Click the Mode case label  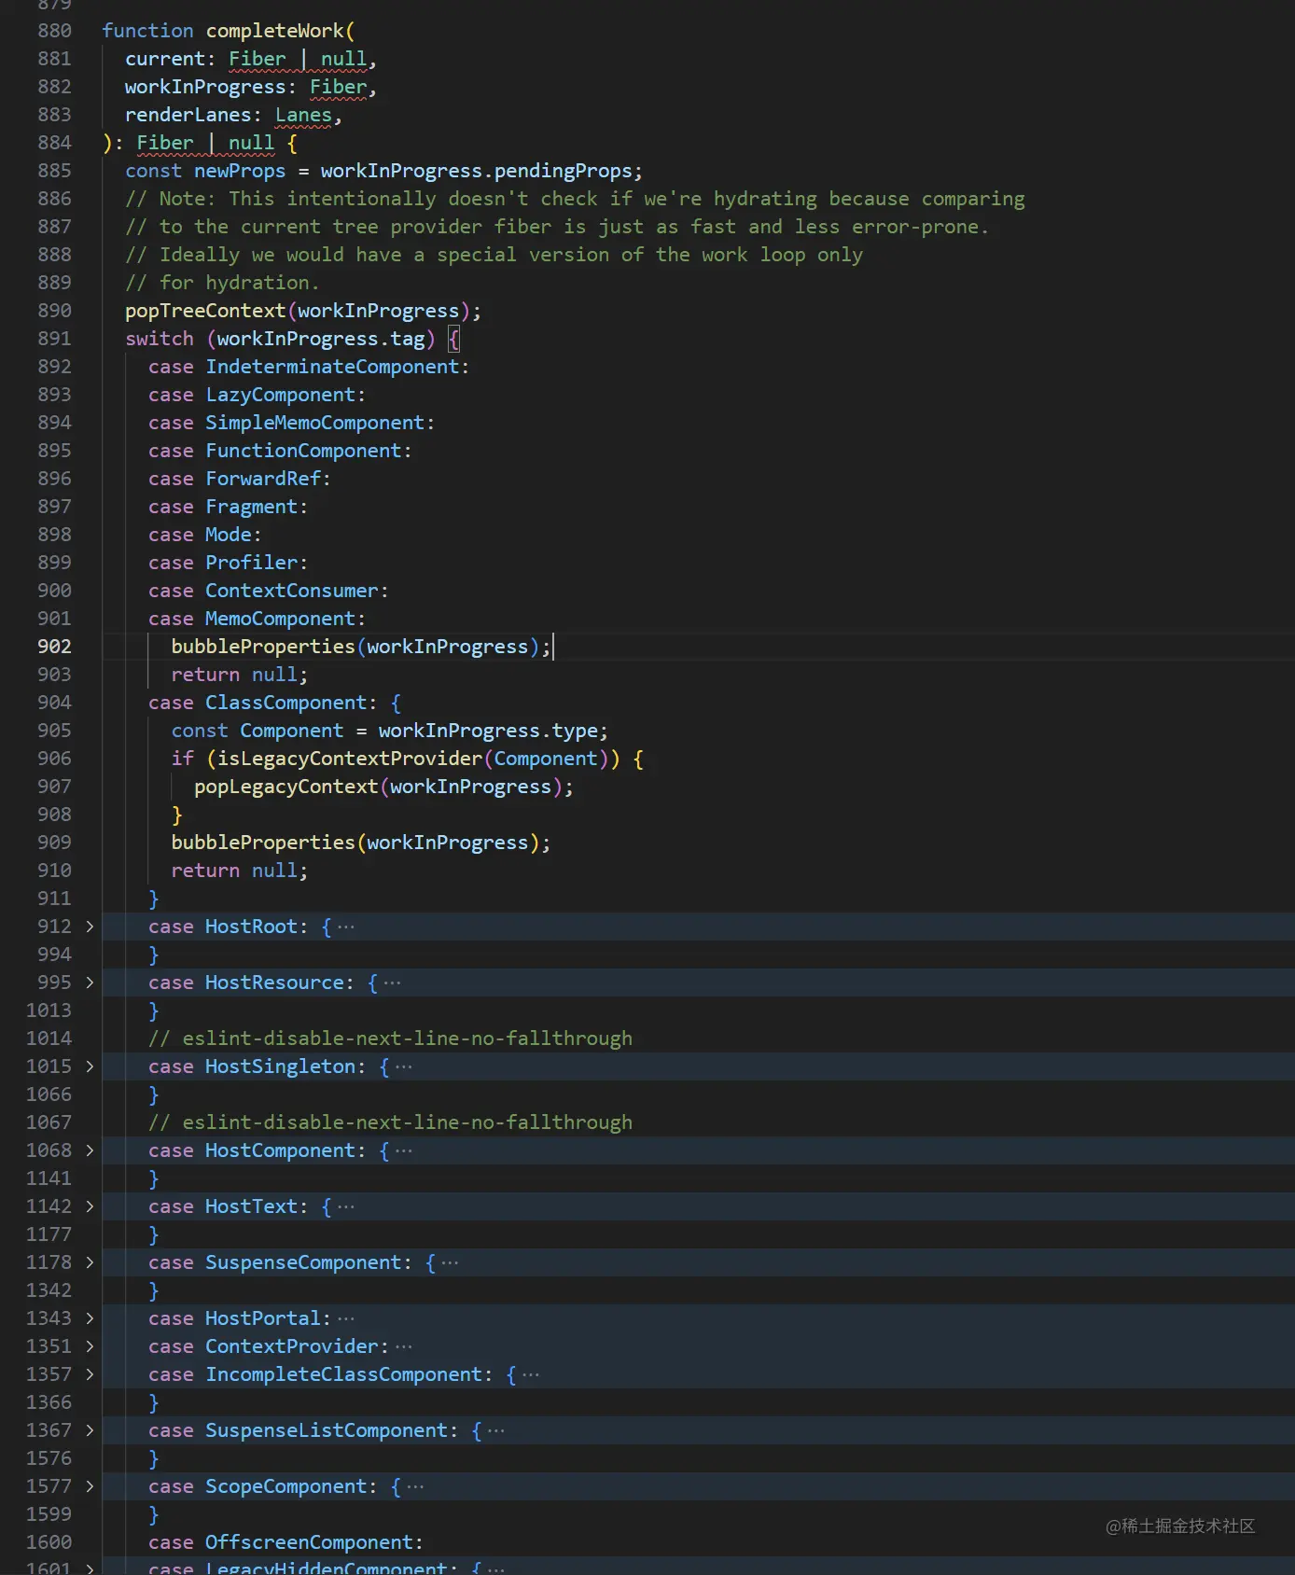tap(229, 535)
